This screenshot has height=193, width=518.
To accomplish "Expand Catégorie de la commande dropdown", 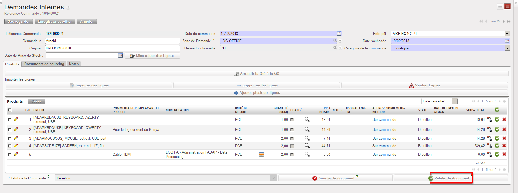I will (507, 48).
